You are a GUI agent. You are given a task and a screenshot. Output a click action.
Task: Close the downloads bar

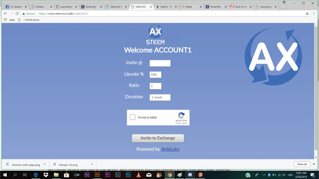[314, 164]
